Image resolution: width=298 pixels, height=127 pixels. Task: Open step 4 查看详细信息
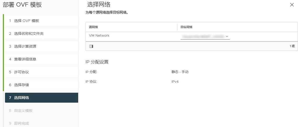tap(25, 59)
